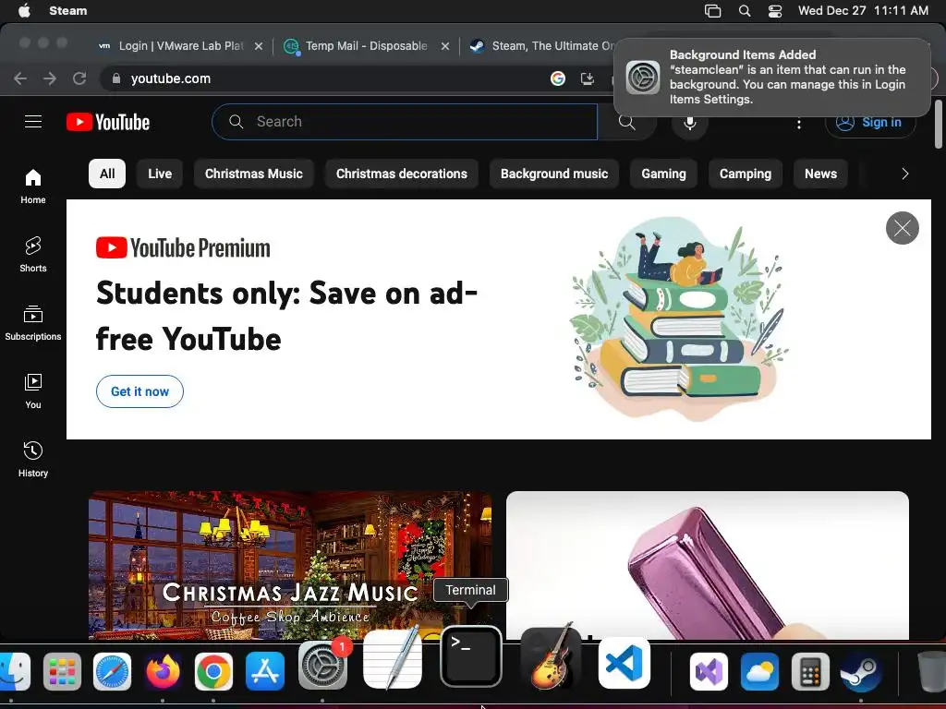This screenshot has width=946, height=709.
Task: Open Finder from the dock
Action: (15, 671)
